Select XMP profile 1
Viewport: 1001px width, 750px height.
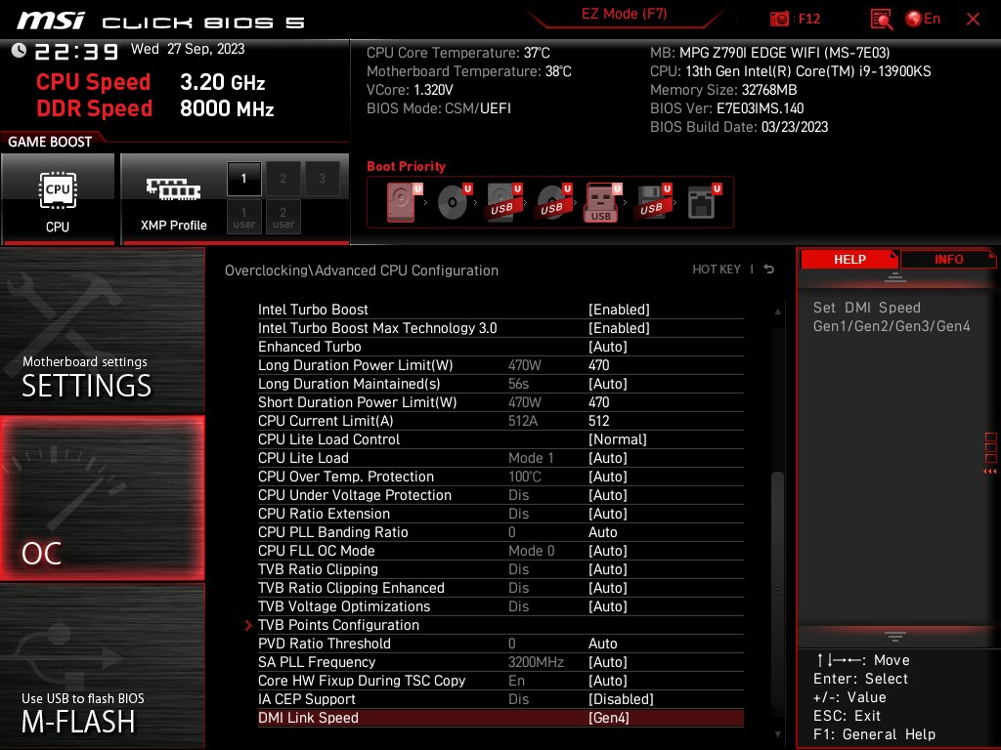click(x=243, y=179)
